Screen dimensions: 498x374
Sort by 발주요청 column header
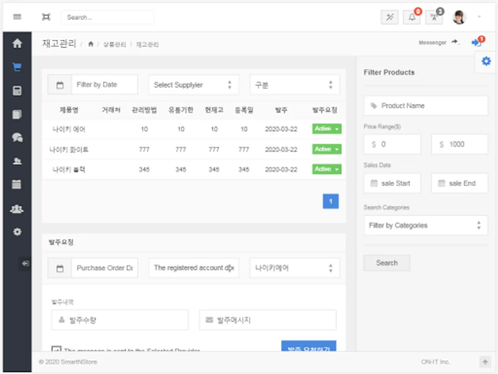[325, 110]
